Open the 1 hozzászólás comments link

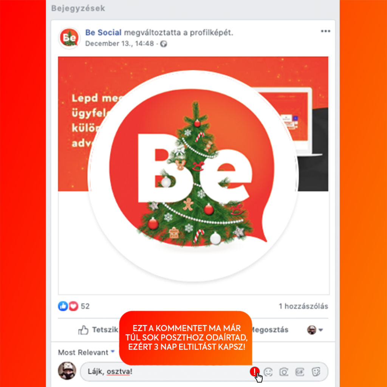[303, 306]
